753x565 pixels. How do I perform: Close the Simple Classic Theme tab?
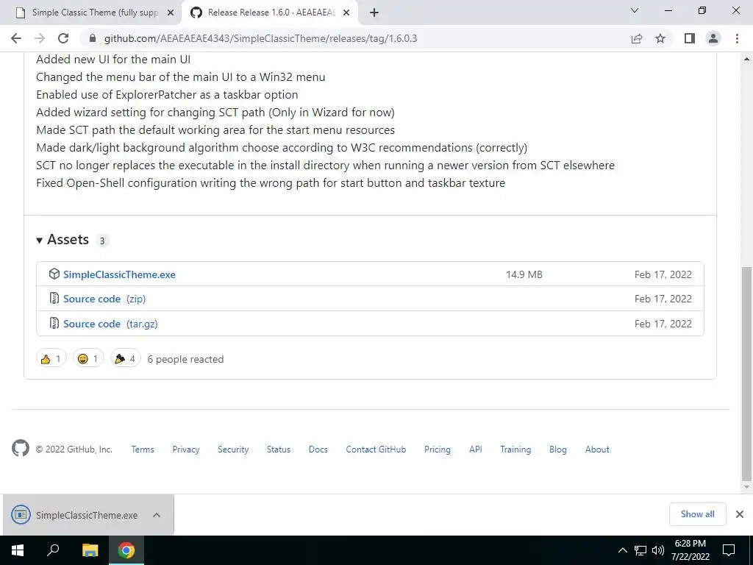(x=171, y=13)
